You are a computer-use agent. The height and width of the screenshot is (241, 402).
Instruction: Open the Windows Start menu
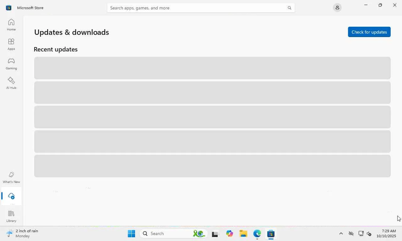click(131, 233)
